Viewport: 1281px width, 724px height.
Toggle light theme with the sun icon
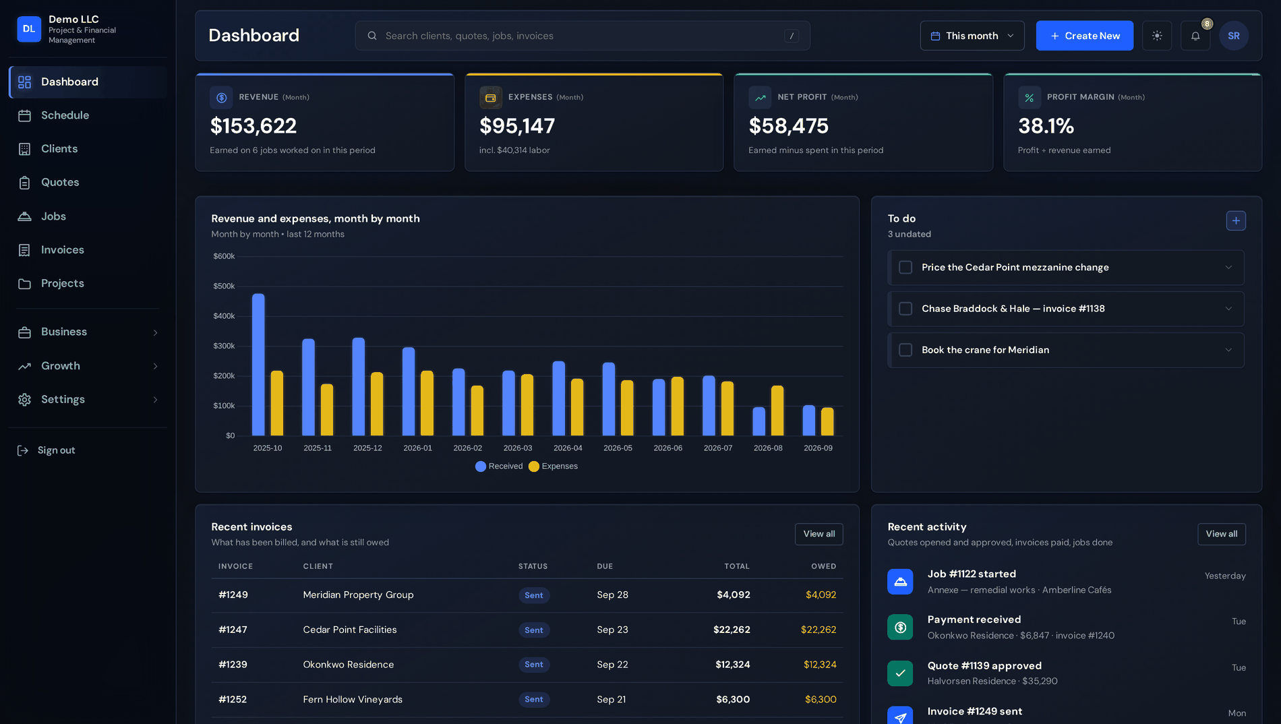pos(1157,36)
